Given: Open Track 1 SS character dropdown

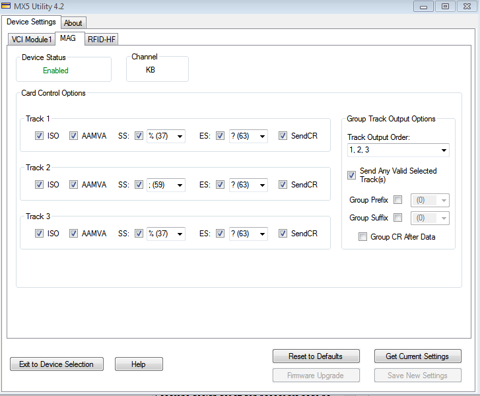Looking at the screenshot, I should coord(166,136).
